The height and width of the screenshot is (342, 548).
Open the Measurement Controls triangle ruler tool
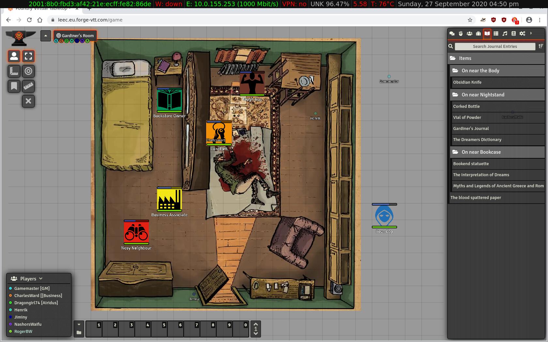click(x=14, y=71)
